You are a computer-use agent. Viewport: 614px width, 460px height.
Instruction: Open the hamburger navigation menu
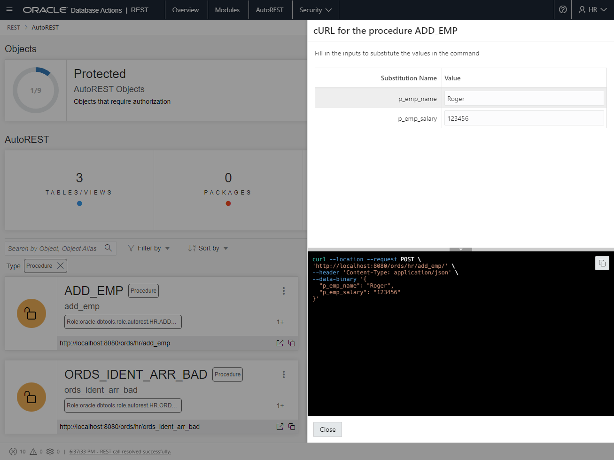(x=9, y=10)
